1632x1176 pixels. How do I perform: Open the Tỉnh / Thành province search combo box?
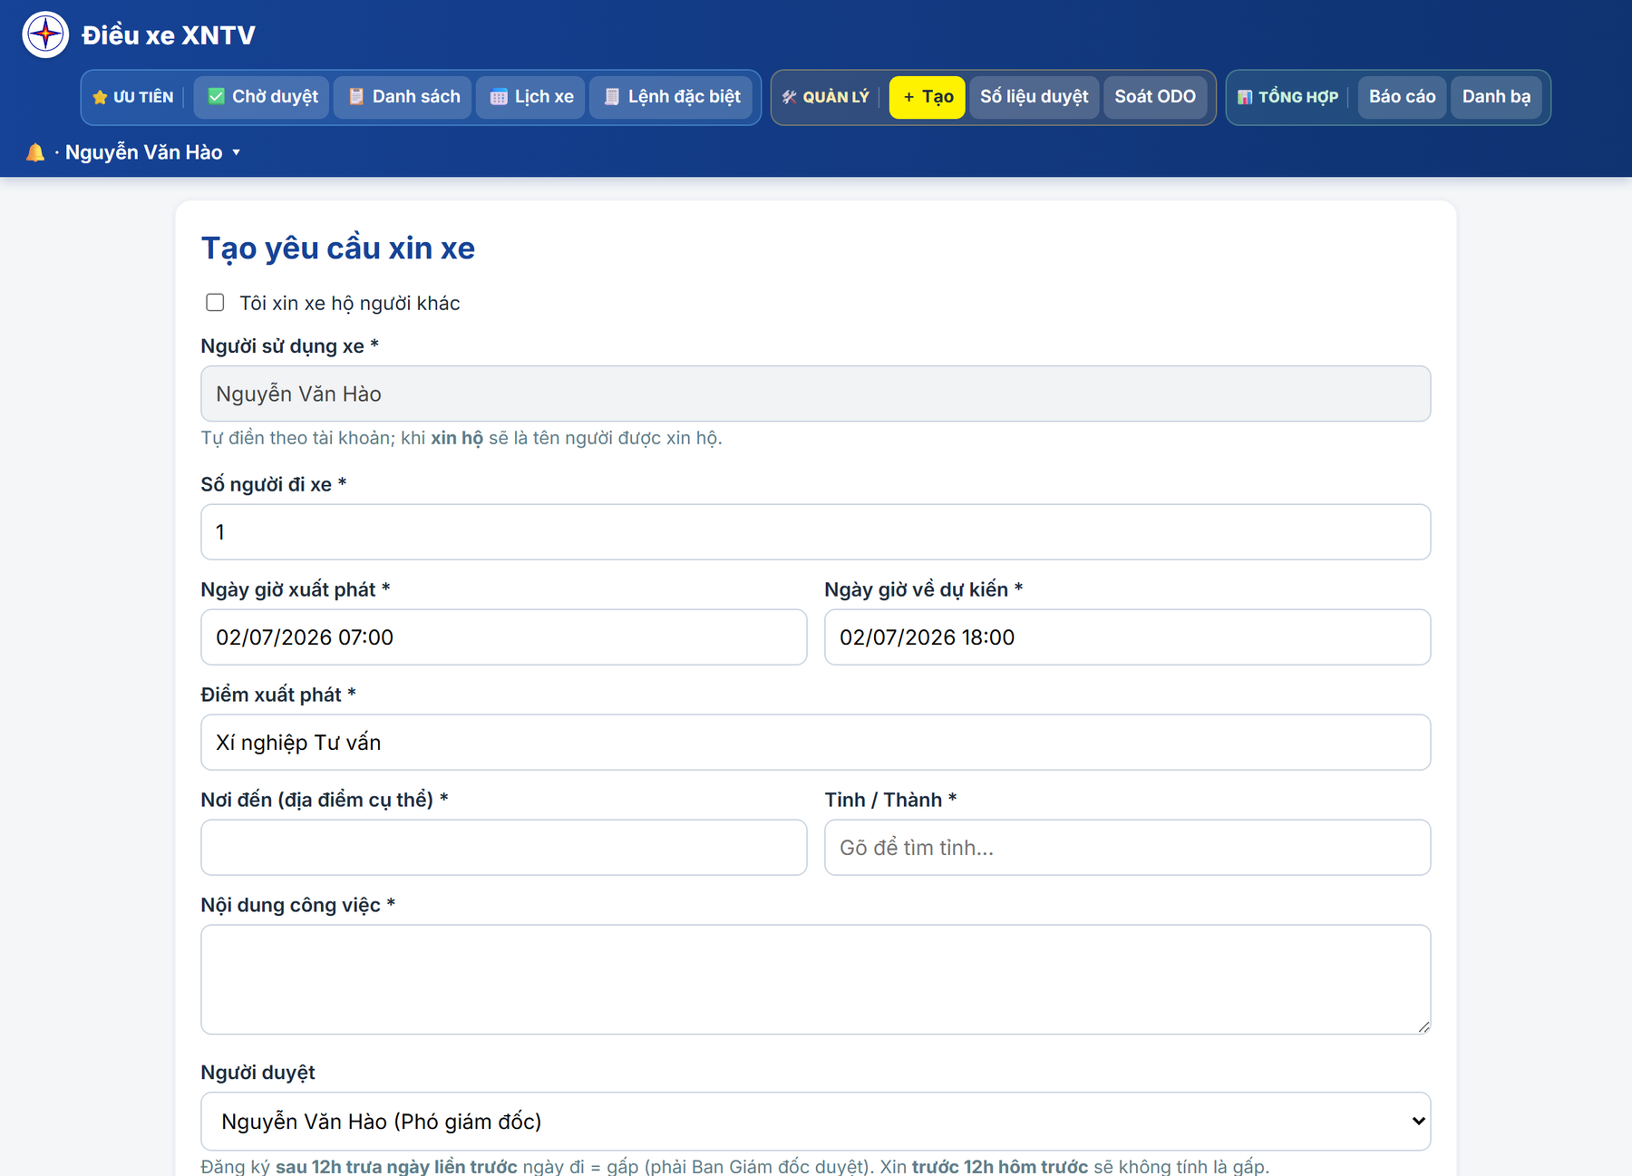tap(1127, 847)
